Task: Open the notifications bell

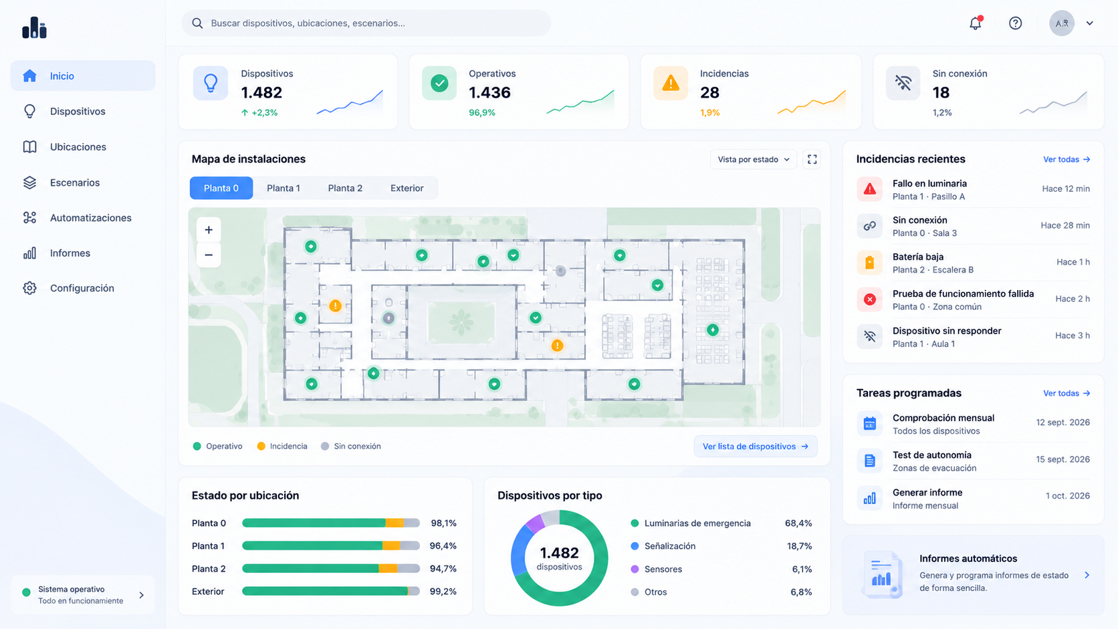Action: 976,23
